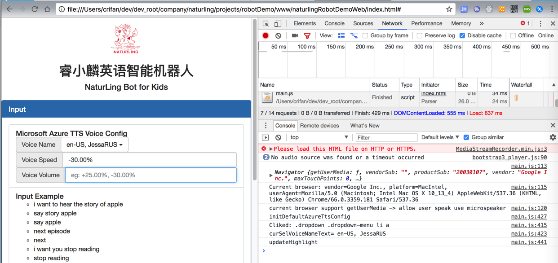
Task: Toggle the red network filter funnel
Action: pos(307,35)
